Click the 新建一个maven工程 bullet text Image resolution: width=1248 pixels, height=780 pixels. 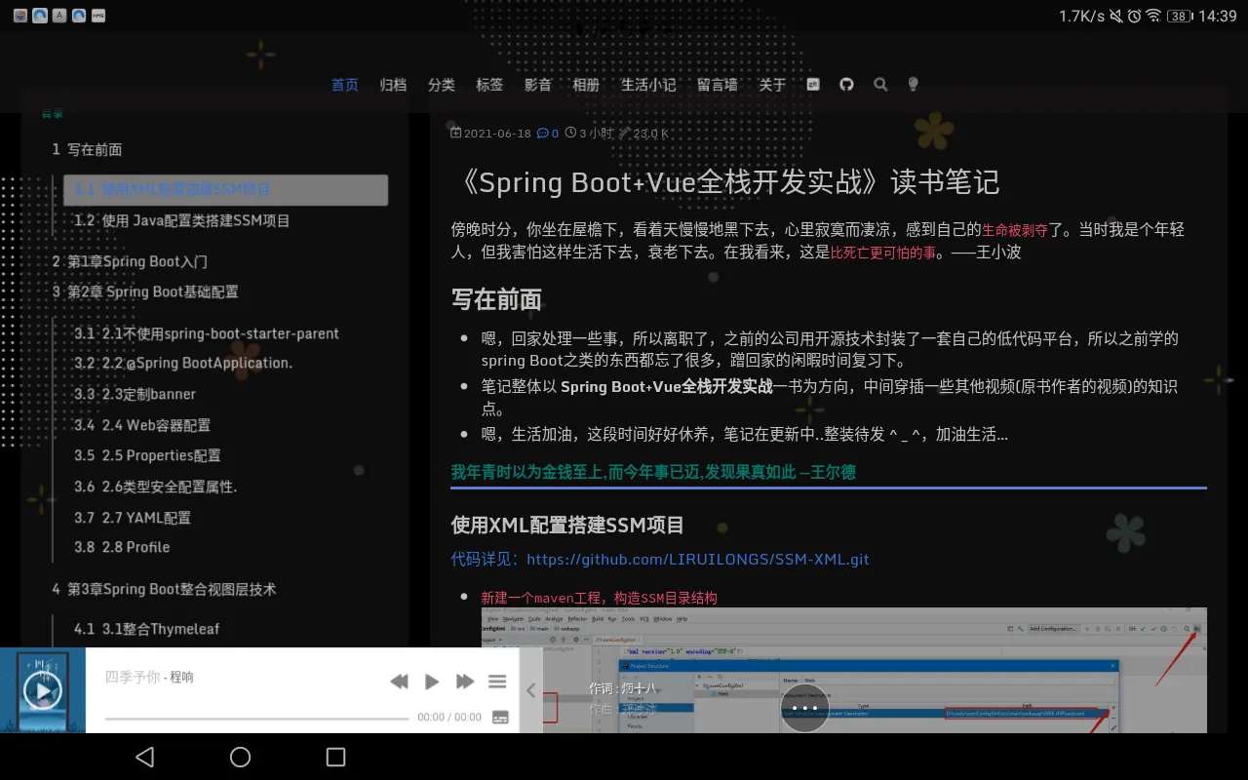coord(599,598)
